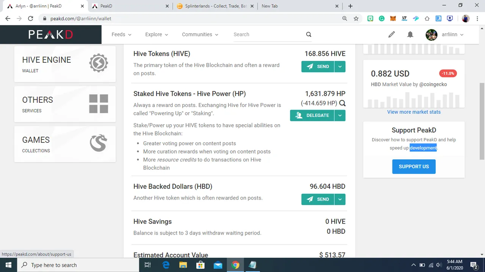Image resolution: width=485 pixels, height=272 pixels.
Task: Click the HBD market value bar chart
Action: [x=414, y=99]
